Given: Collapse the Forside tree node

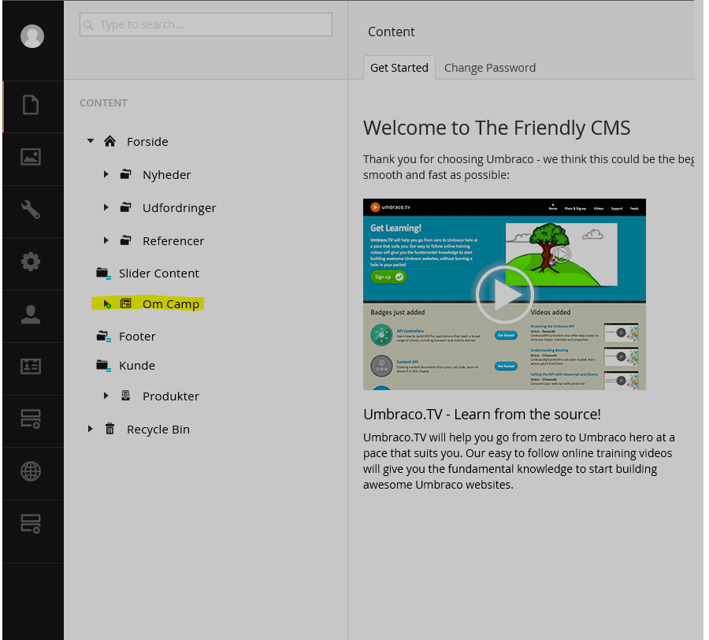Looking at the screenshot, I should point(91,141).
